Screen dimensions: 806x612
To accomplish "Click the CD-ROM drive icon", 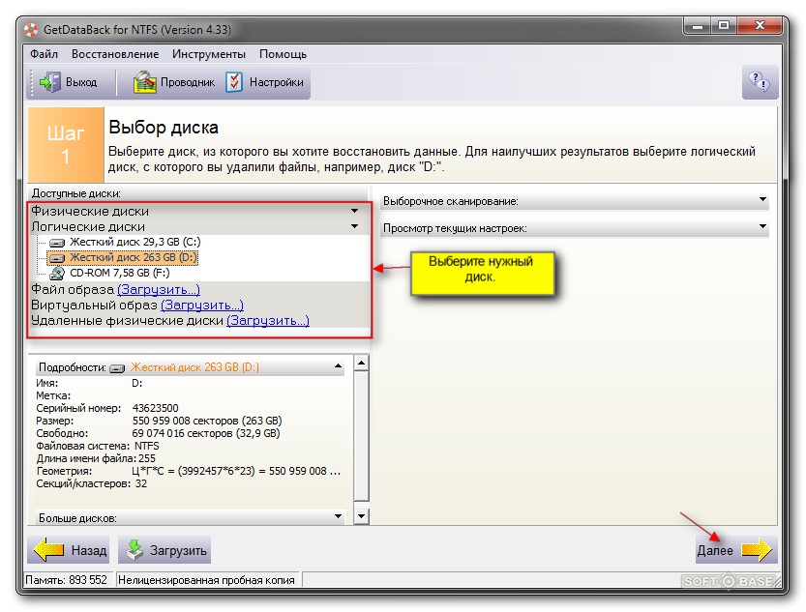I will pyautogui.click(x=57, y=274).
